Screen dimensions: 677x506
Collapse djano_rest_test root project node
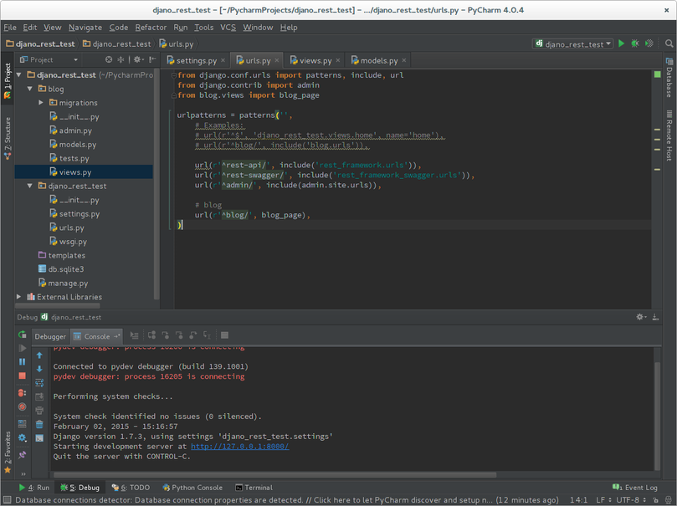(19, 75)
